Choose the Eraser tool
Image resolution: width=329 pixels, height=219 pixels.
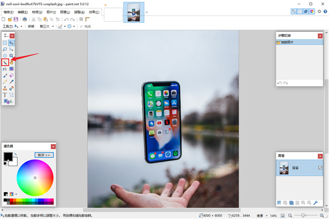tap(11, 75)
